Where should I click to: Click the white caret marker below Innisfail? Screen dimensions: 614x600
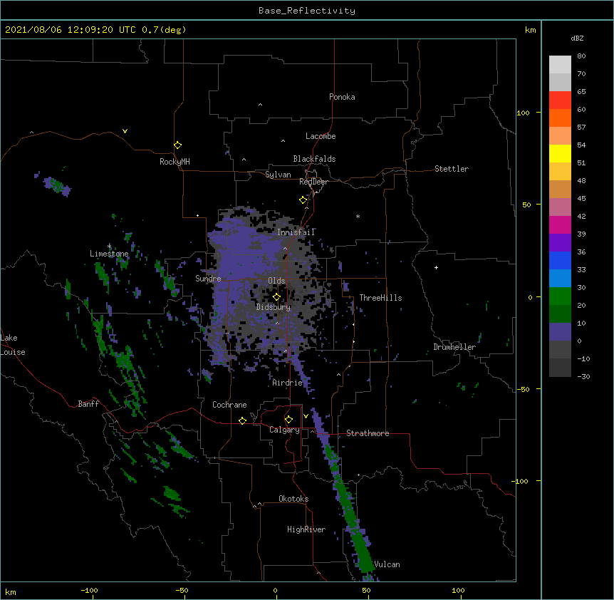point(285,248)
